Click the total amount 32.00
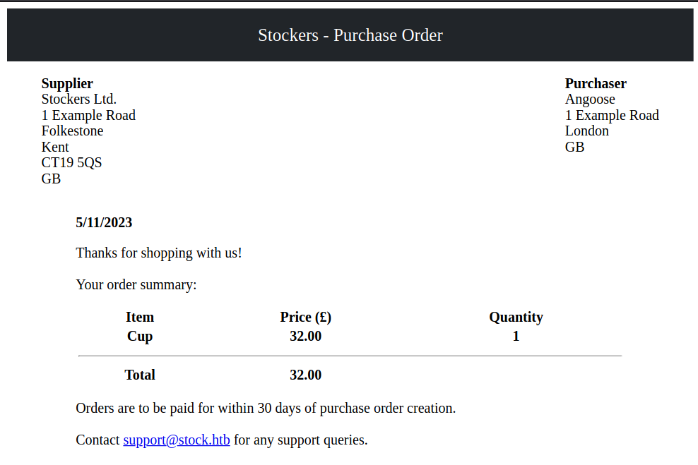 point(305,375)
